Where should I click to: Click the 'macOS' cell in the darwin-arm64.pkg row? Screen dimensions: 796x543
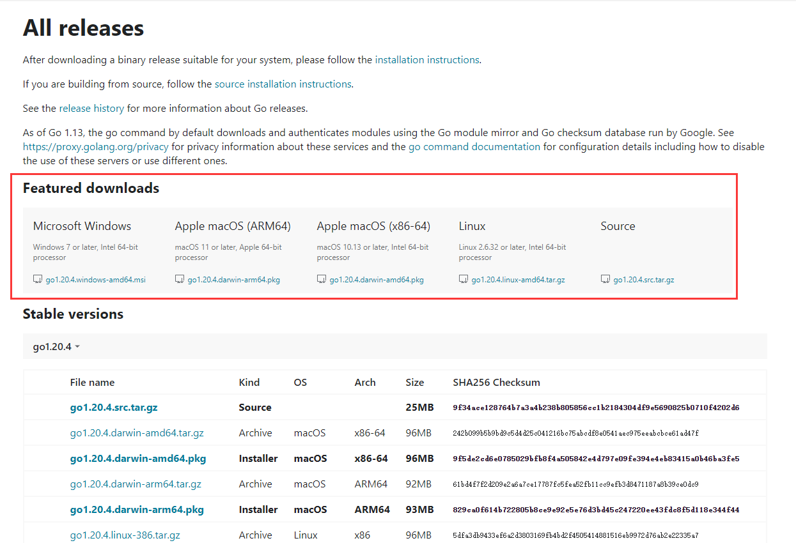click(x=311, y=509)
